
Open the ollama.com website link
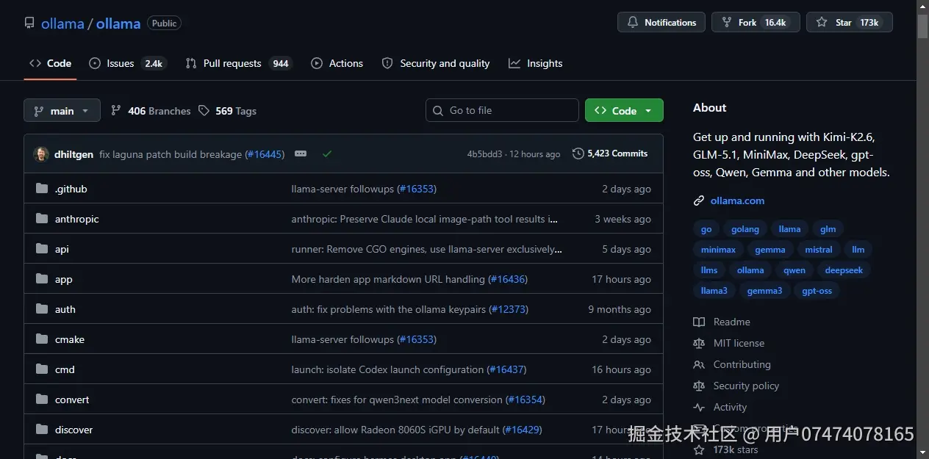(x=737, y=200)
